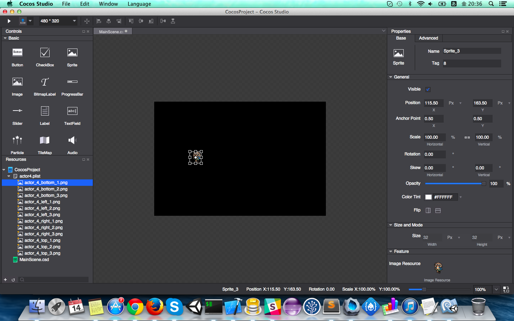The height and width of the screenshot is (321, 514).
Task: Collapse the CocosProject tree node
Action: tap(4, 170)
